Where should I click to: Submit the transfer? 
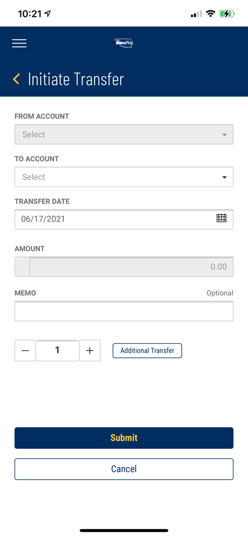[x=124, y=438]
